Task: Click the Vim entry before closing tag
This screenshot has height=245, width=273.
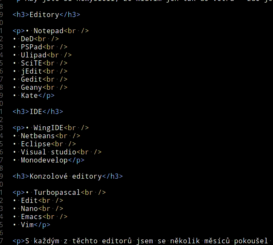Action: click(27, 225)
